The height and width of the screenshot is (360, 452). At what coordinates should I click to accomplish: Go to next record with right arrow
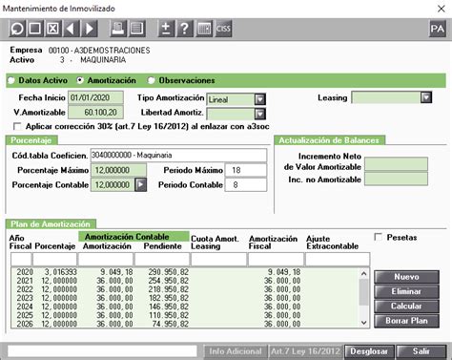[89, 29]
